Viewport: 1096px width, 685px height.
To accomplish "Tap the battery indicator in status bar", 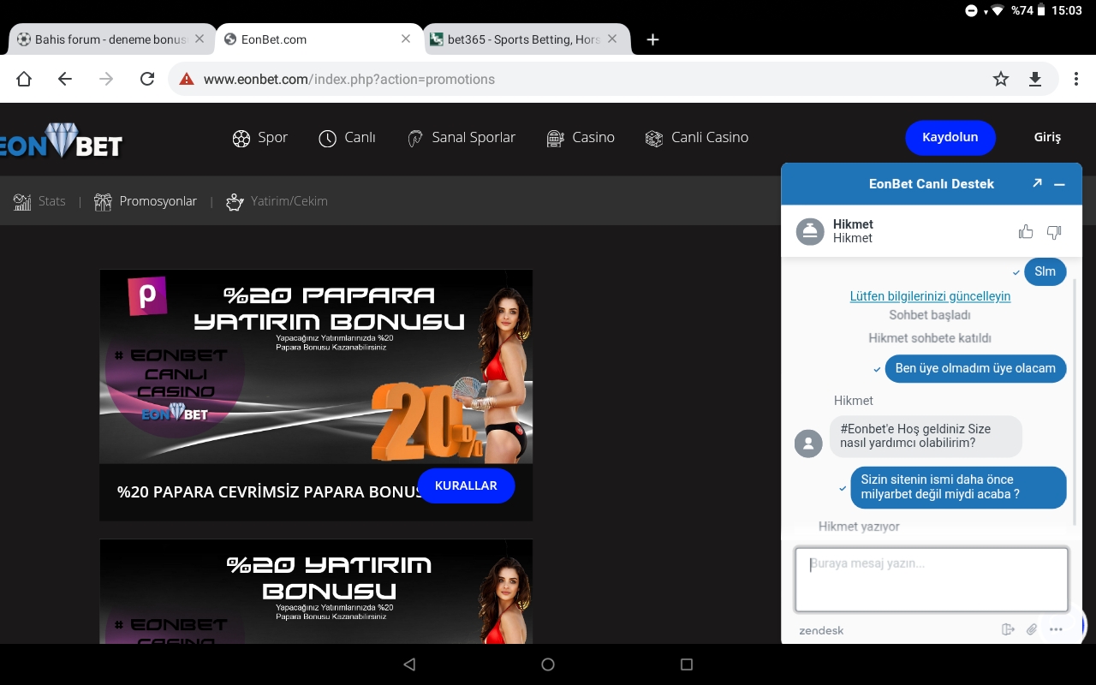I will pyautogui.click(x=1040, y=11).
